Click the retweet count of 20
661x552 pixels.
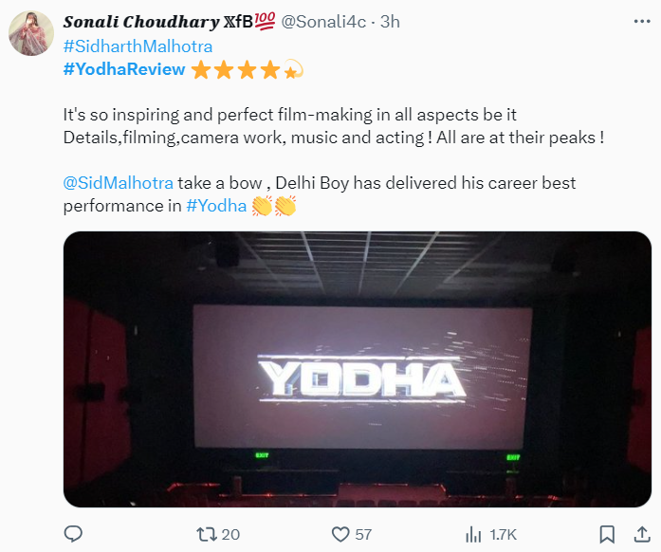point(230,534)
